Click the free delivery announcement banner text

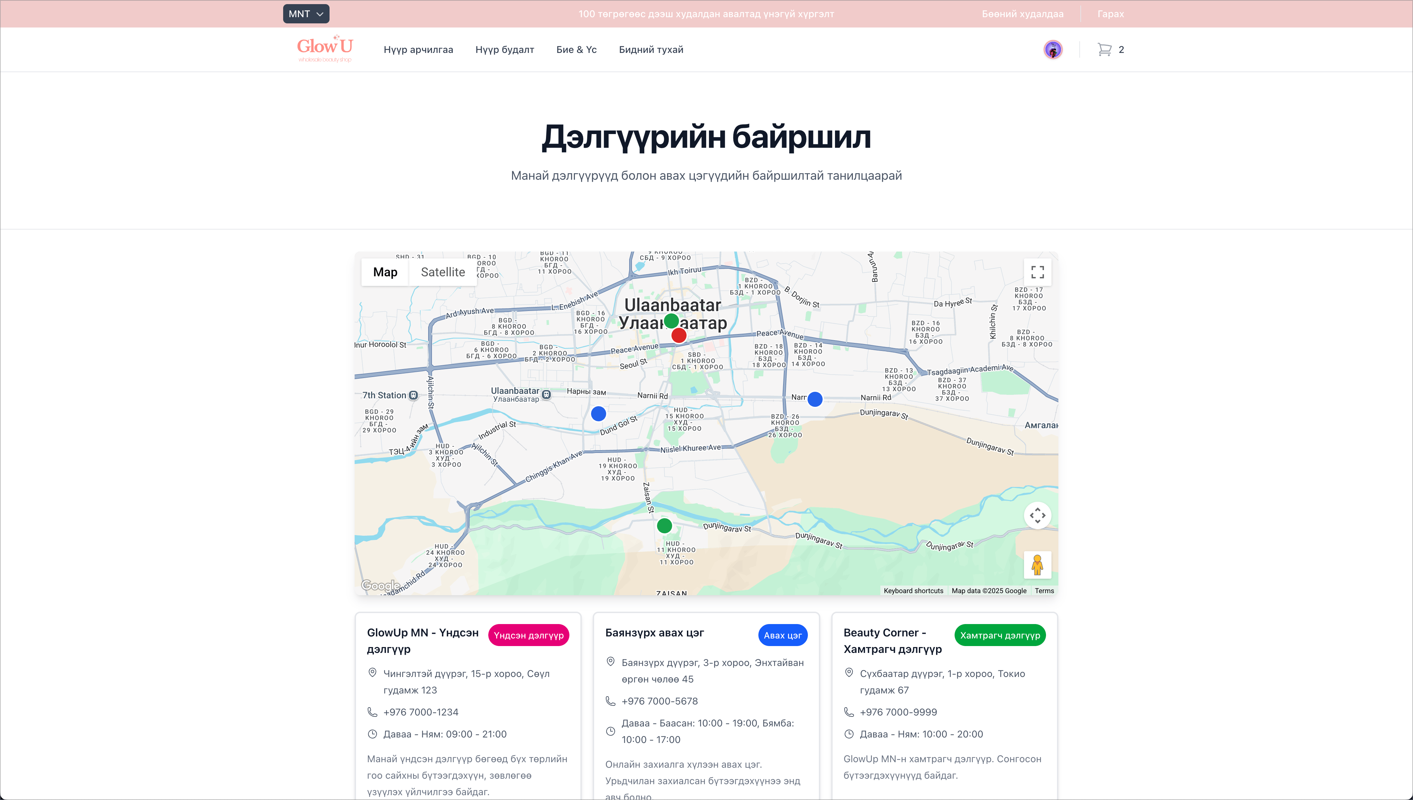706,14
